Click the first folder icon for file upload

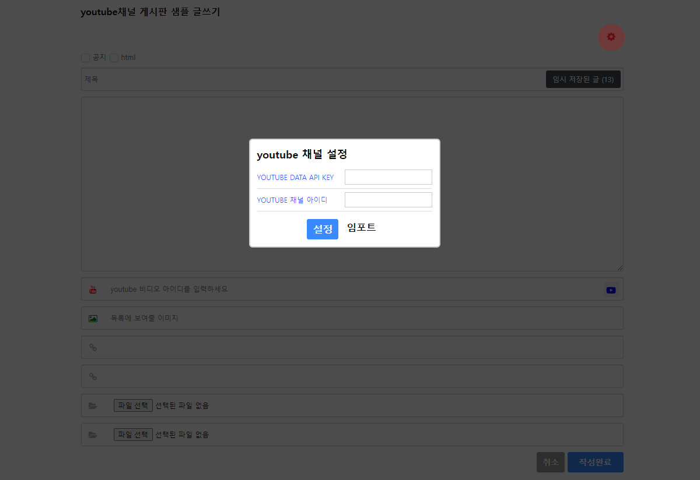point(93,406)
